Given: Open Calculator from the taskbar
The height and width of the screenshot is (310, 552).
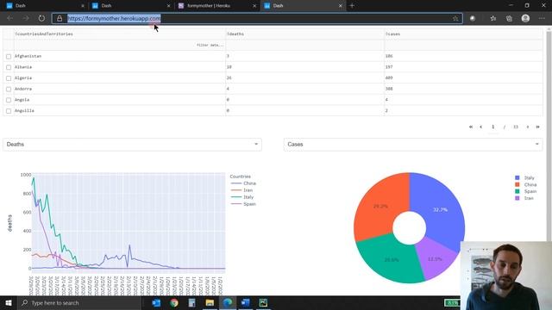Looking at the screenshot, I should [x=191, y=302].
